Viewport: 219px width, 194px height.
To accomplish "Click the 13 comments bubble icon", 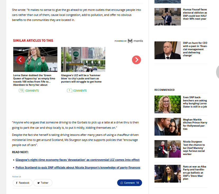I will [x=21, y=90].
